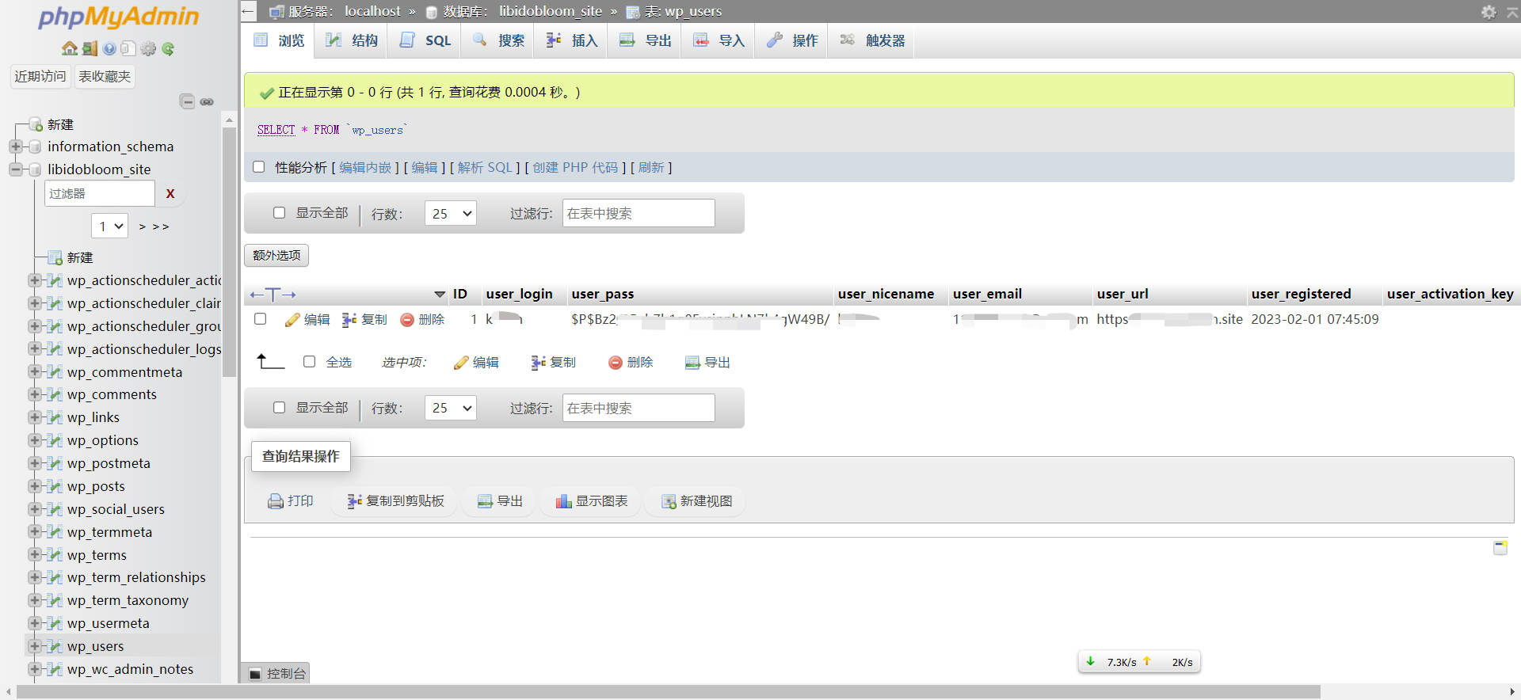The width and height of the screenshot is (1521, 700).
Task: Click the red X to clear the filter
Action: pos(170,193)
